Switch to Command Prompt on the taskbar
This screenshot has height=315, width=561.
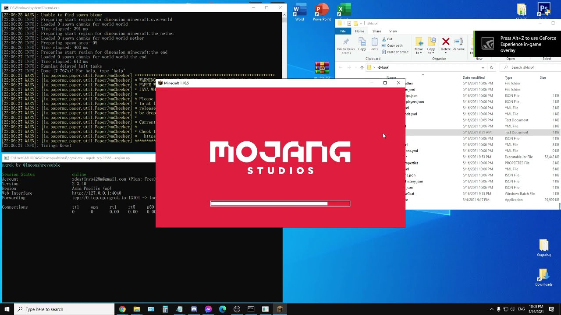click(x=251, y=309)
